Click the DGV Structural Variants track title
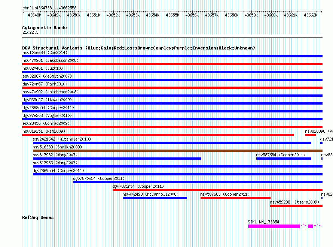This screenshot has width=333, height=247. [x=138, y=48]
